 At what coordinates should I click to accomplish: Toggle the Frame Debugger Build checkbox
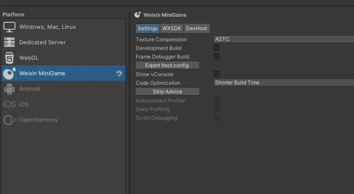click(217, 56)
